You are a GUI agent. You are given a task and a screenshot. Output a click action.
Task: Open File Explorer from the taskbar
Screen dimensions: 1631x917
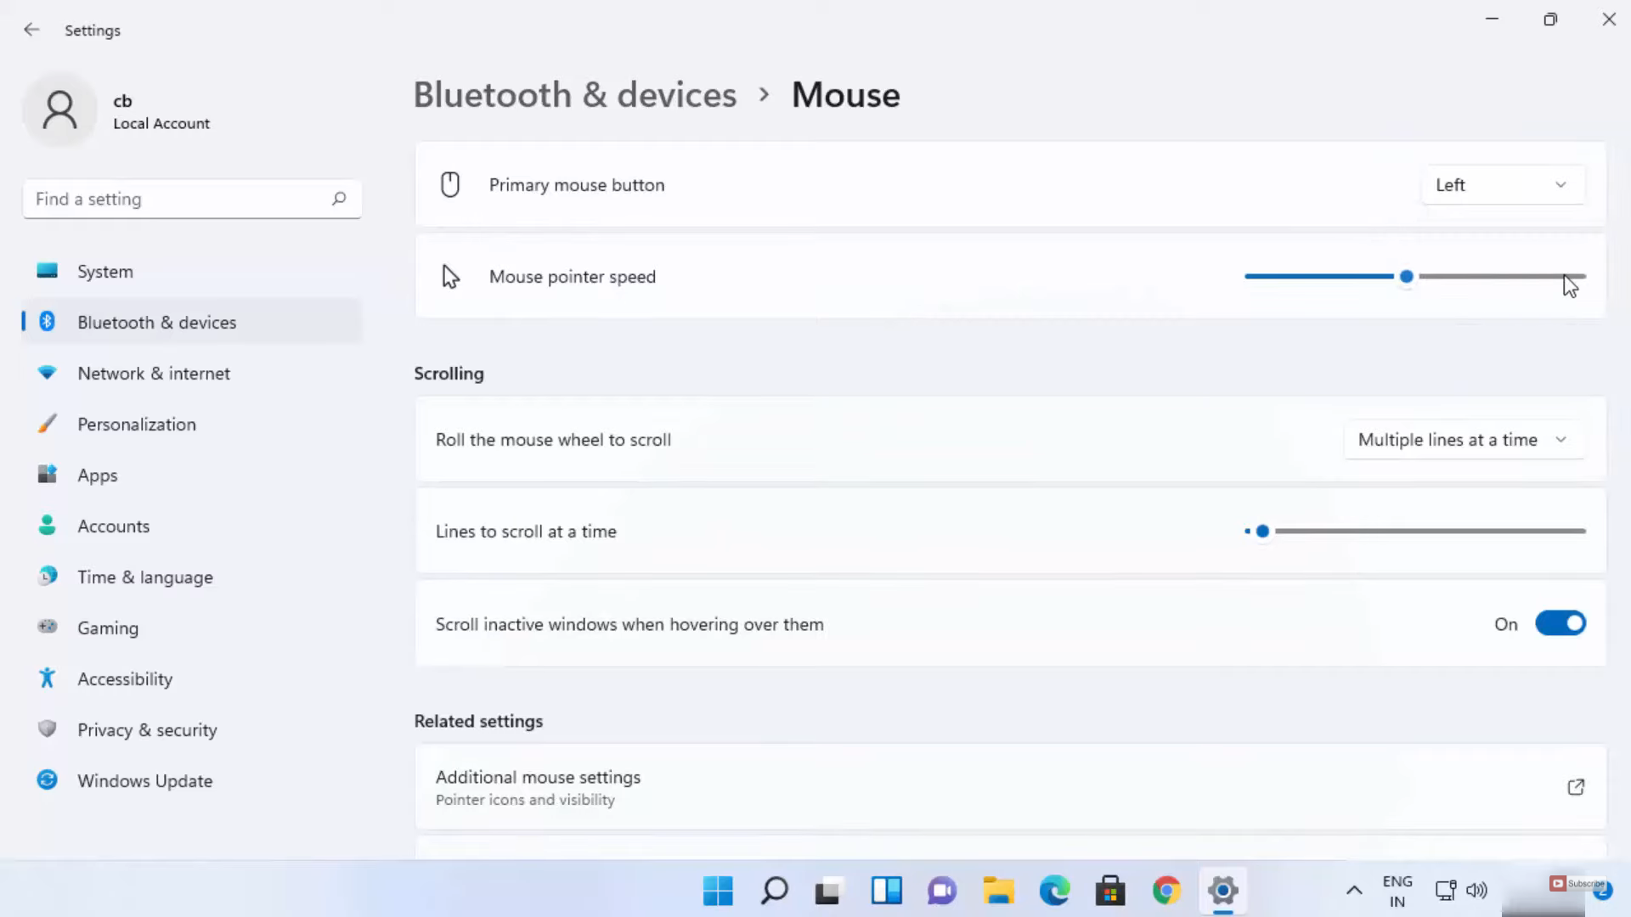[998, 891]
